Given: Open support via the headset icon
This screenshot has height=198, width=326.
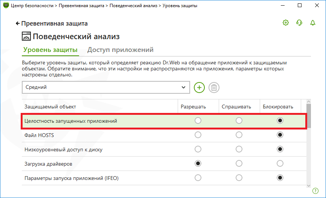Looking at the screenshot, I should click(299, 23).
